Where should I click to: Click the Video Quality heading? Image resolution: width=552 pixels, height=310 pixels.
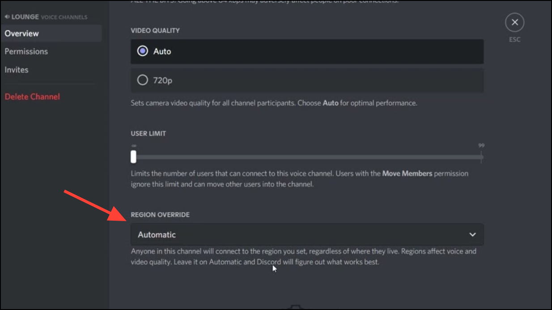(155, 30)
